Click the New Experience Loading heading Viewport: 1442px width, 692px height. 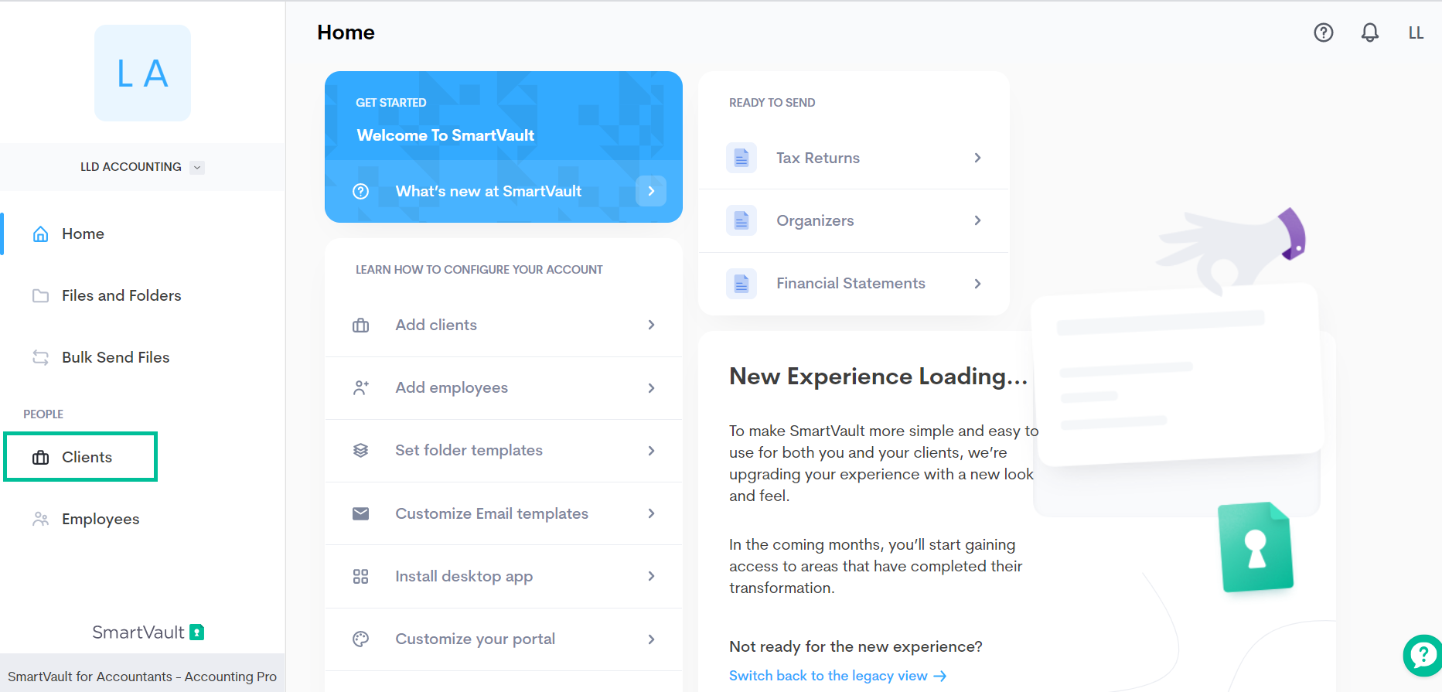click(878, 377)
